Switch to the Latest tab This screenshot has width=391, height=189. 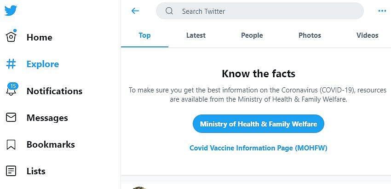pyautogui.click(x=196, y=35)
